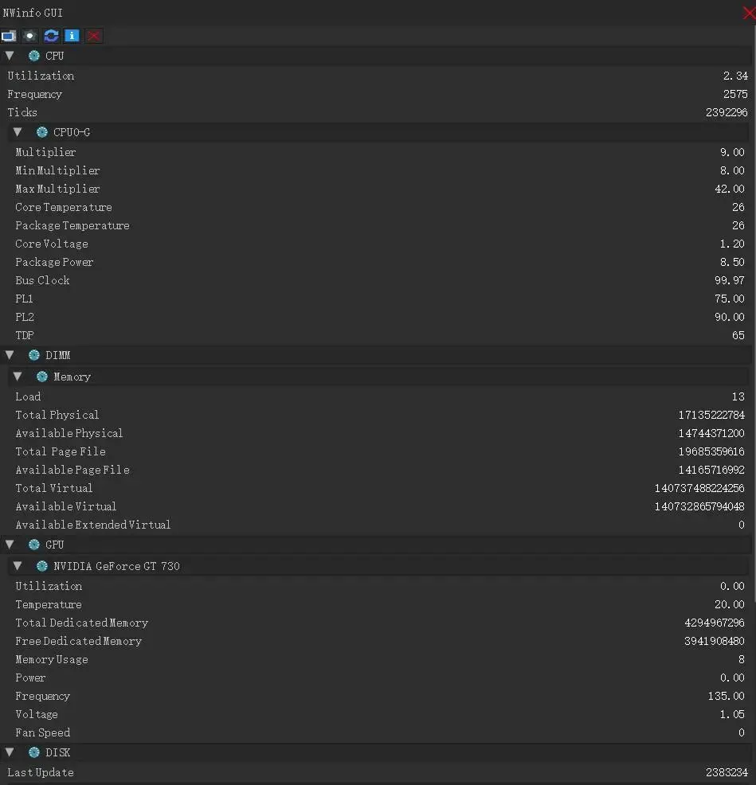This screenshot has height=785, width=756.
Task: Click the 'Available Page File' label
Action: click(72, 470)
